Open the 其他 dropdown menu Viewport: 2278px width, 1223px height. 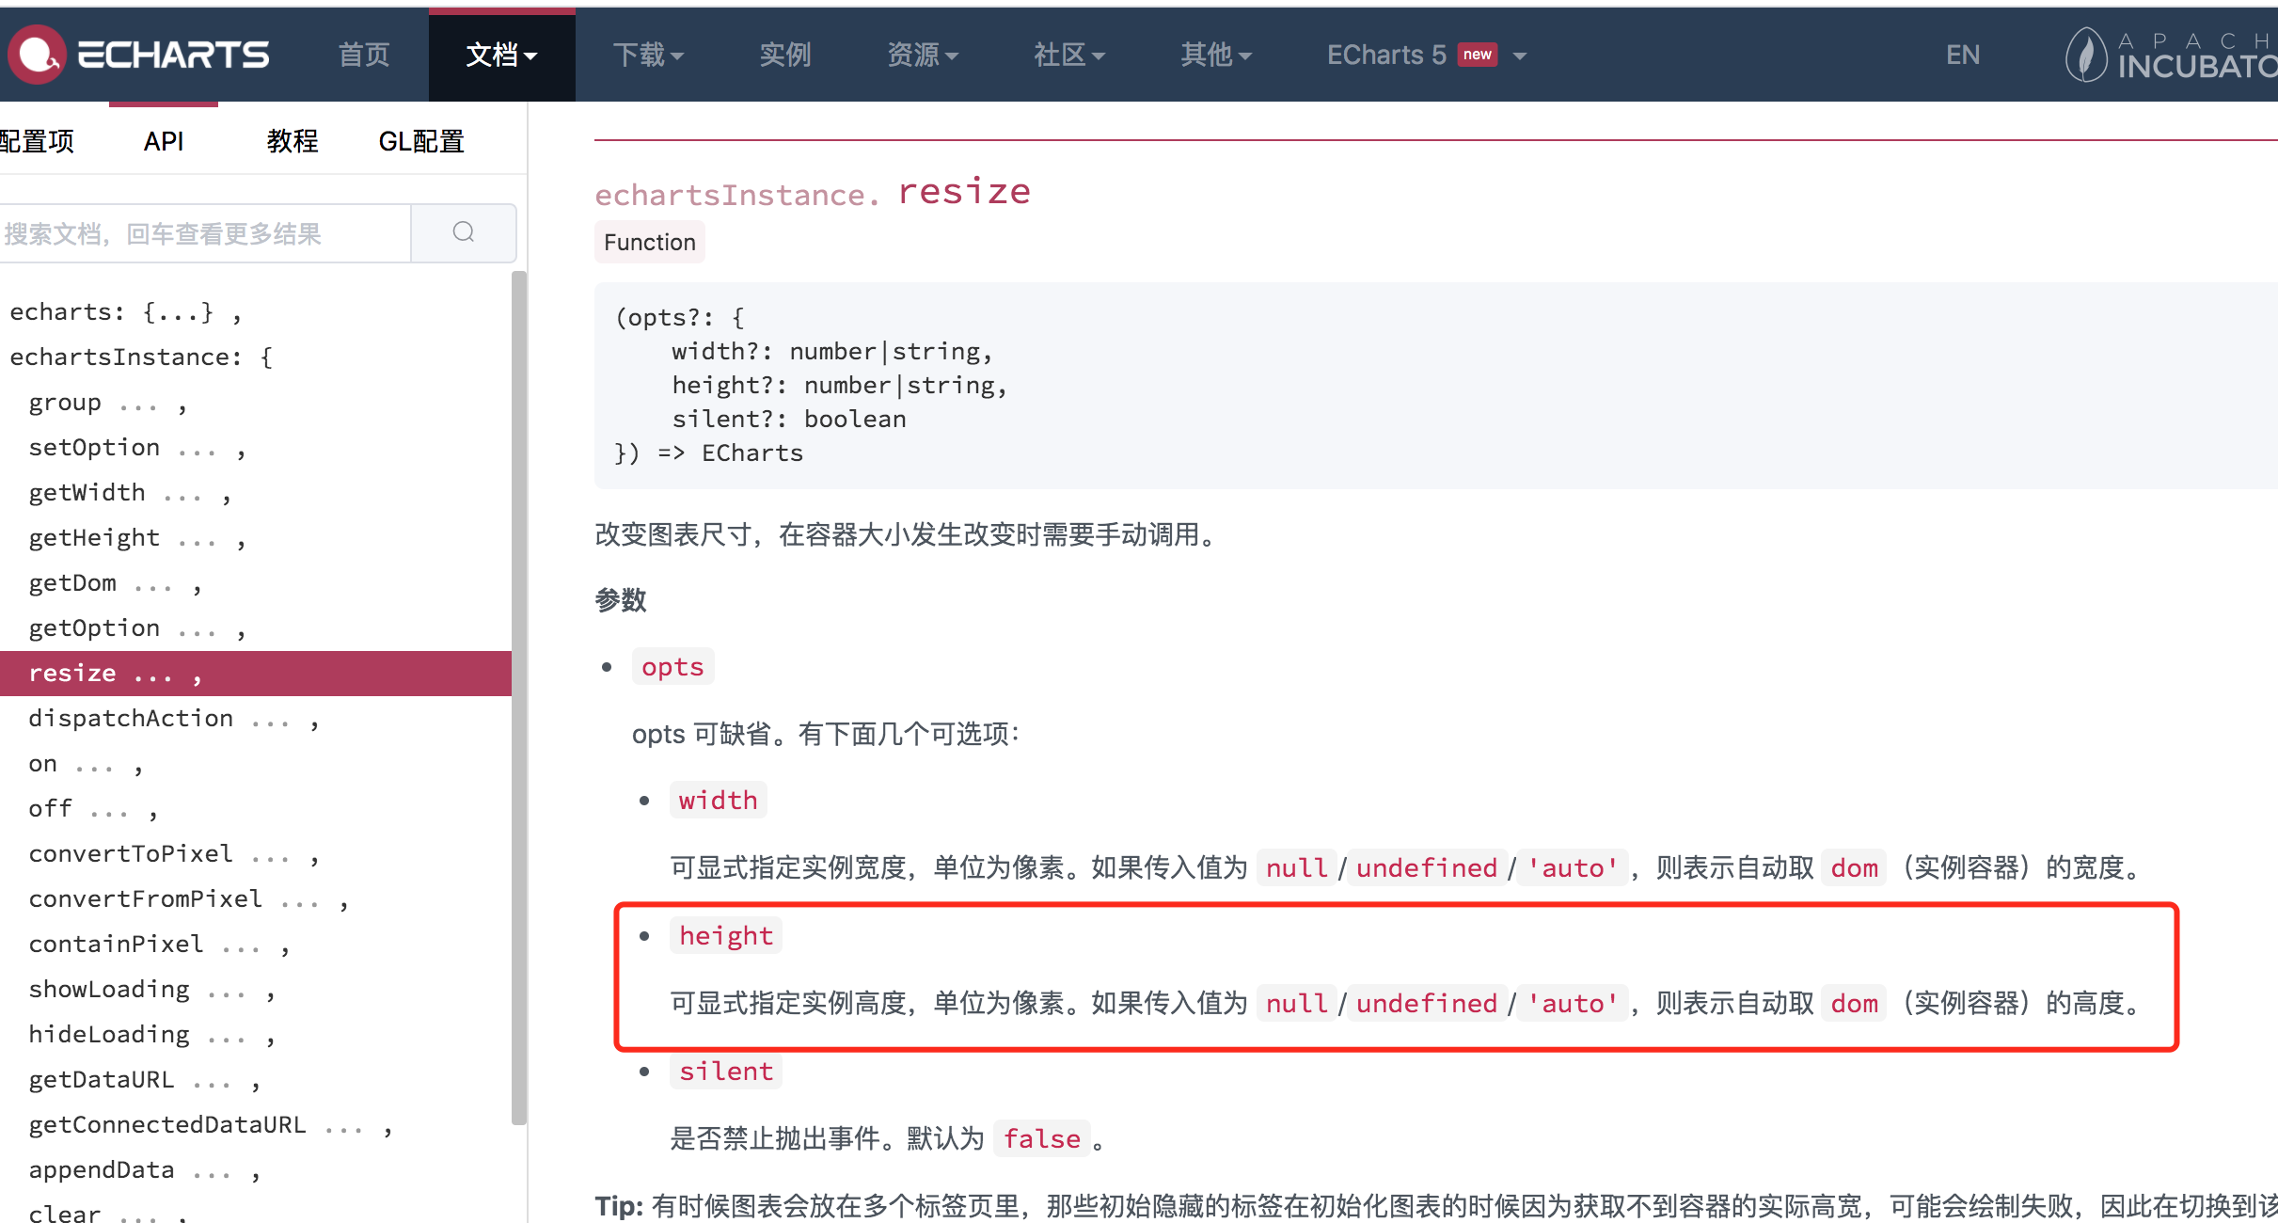coord(1216,55)
